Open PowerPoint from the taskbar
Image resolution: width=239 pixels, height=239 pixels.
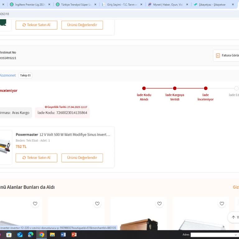tap(74, 235)
